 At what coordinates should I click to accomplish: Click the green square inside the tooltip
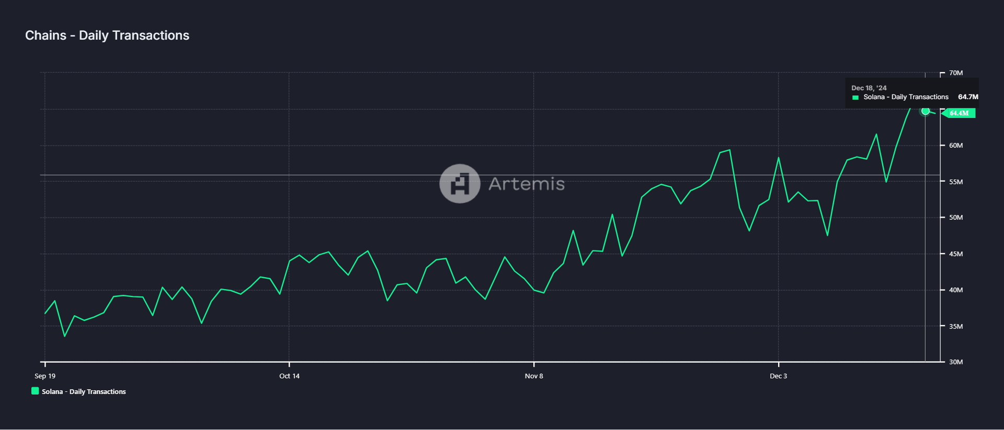click(855, 98)
